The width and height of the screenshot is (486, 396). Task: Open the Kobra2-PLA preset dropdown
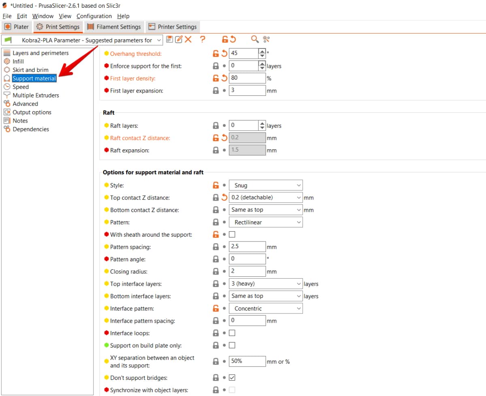[82, 40]
